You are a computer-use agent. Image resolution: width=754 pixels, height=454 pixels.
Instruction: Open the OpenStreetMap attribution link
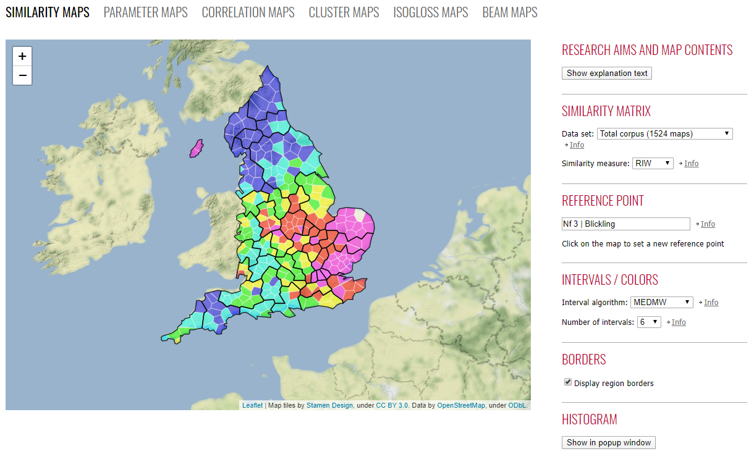(460, 405)
